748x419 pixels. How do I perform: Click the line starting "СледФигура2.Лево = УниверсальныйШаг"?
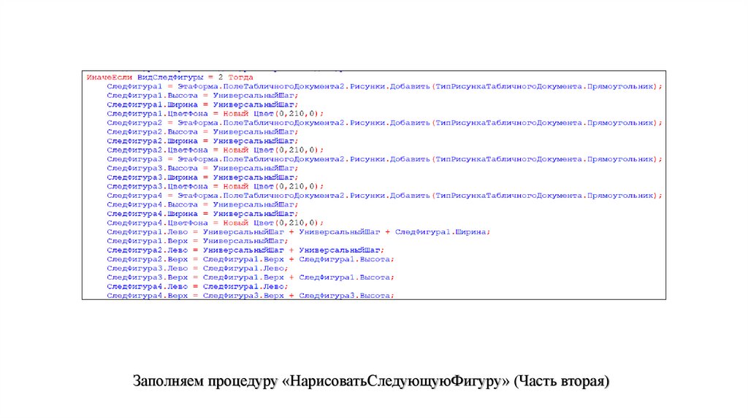(245, 250)
